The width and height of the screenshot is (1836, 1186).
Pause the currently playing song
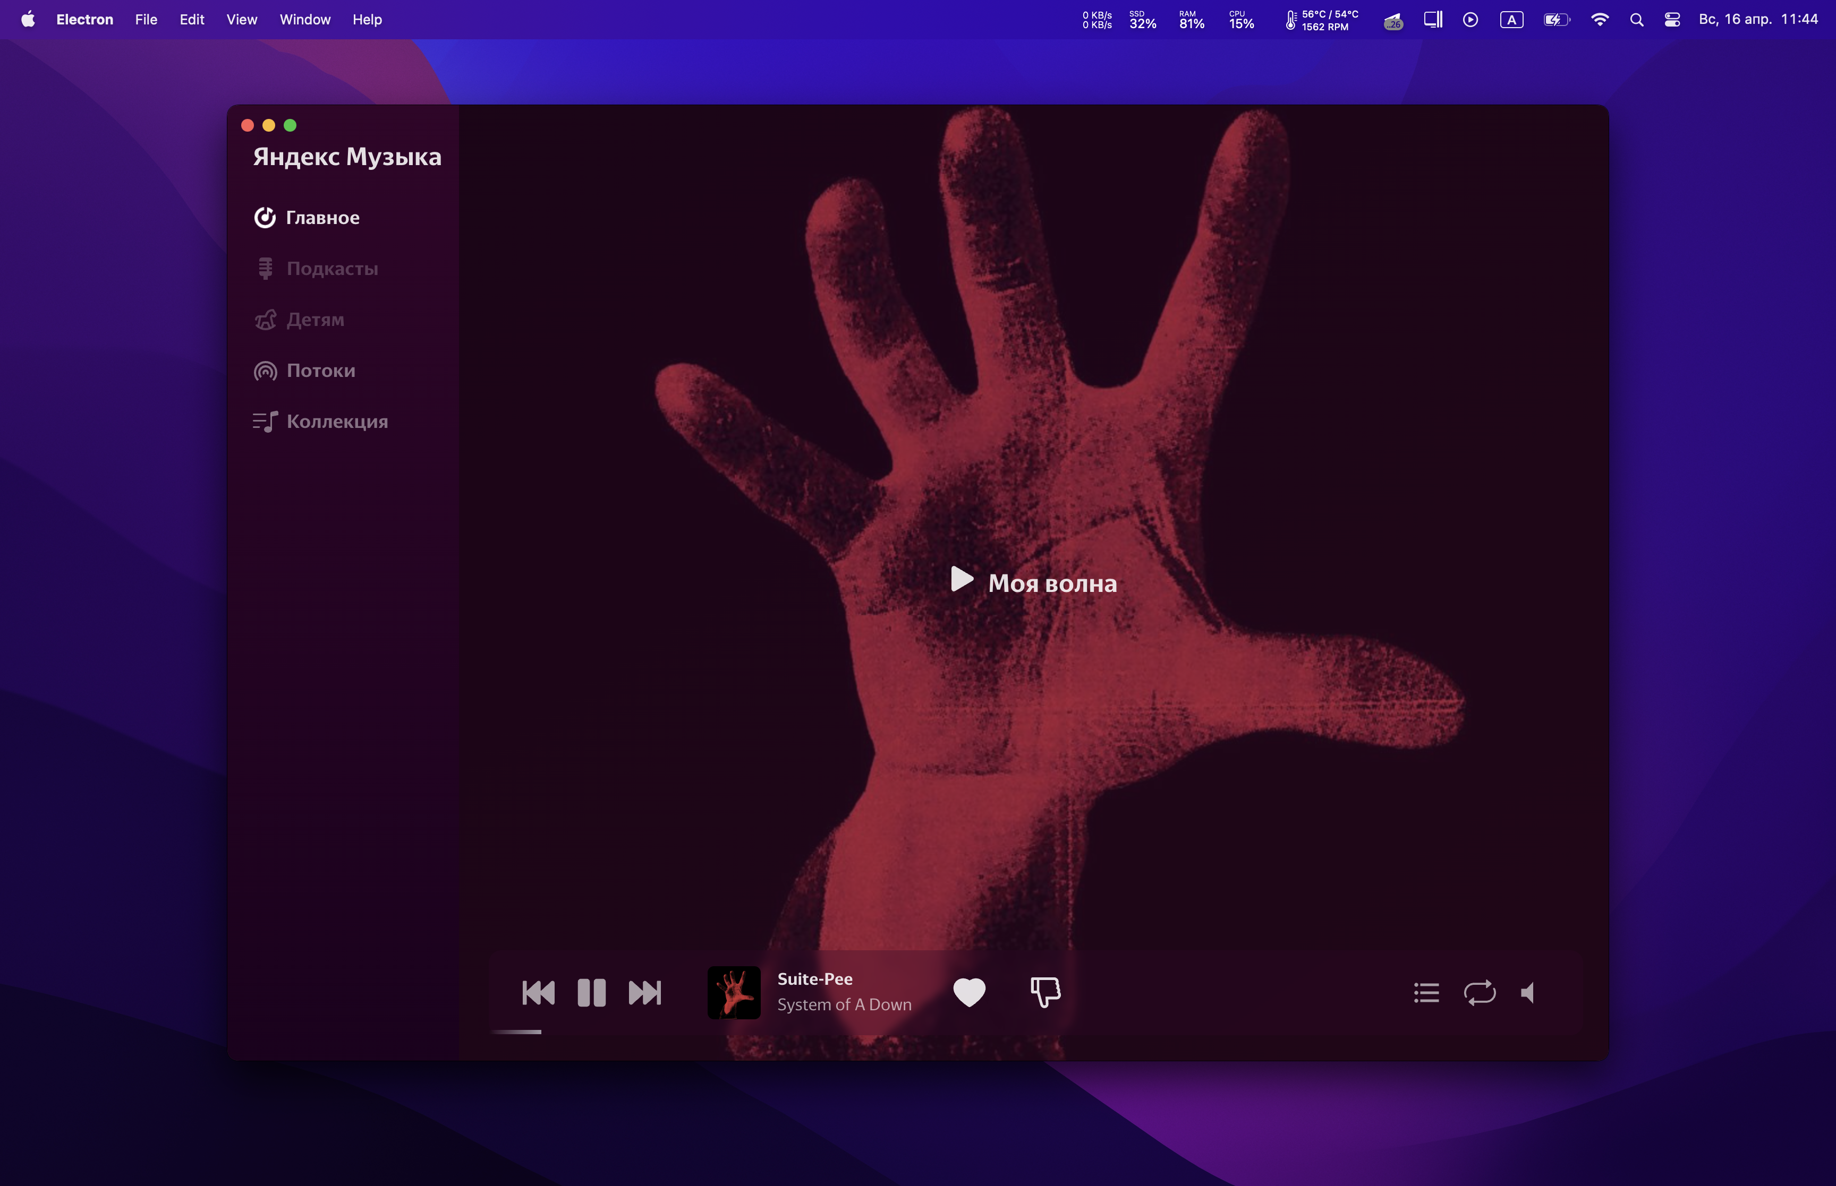click(x=591, y=993)
